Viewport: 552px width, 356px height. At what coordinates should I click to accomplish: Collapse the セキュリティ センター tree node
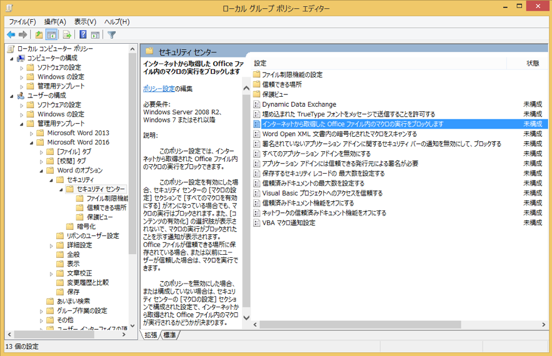click(61, 189)
